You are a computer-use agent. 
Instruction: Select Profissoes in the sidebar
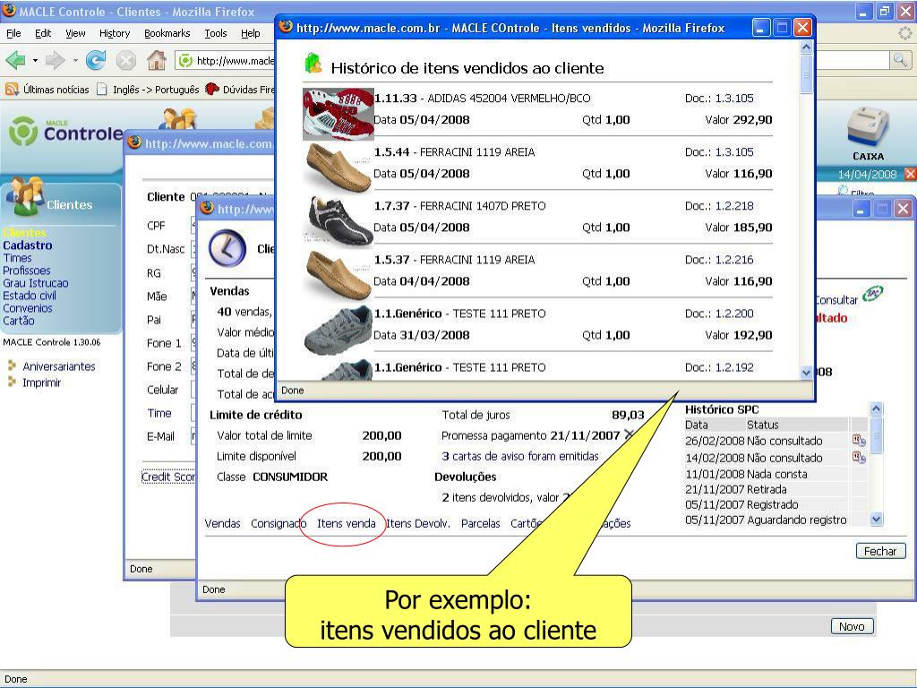tap(27, 271)
